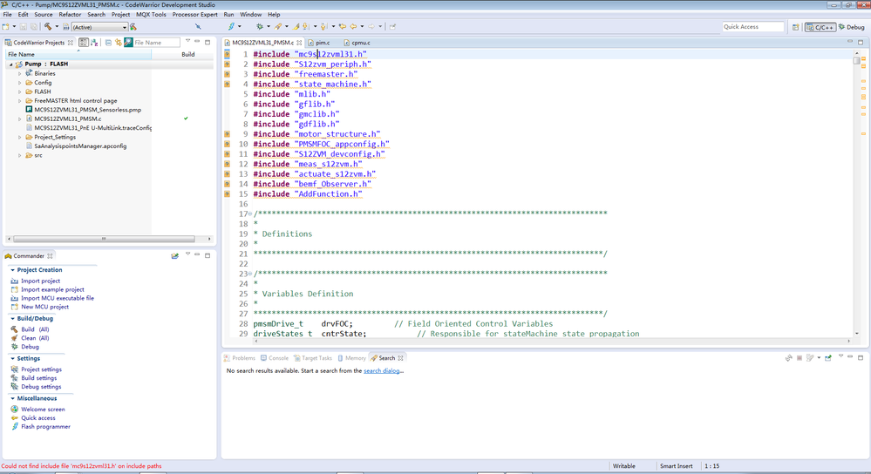Collapse the Build/Debug section

coord(12,319)
